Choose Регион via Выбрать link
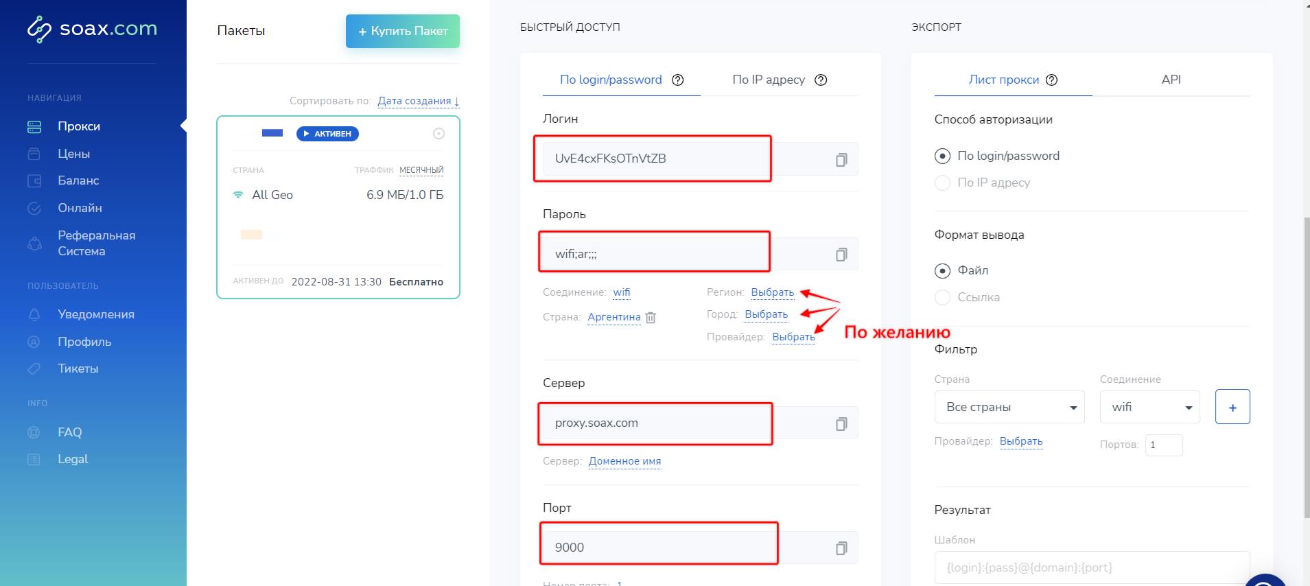 click(x=773, y=292)
